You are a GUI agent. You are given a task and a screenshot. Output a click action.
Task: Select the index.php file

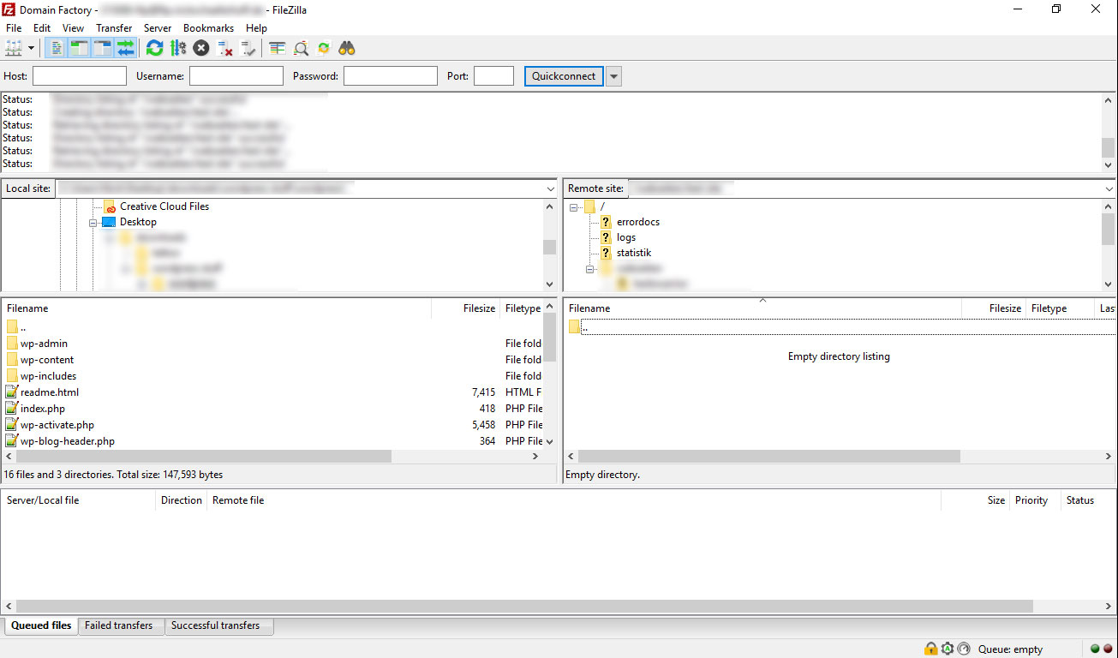click(43, 409)
